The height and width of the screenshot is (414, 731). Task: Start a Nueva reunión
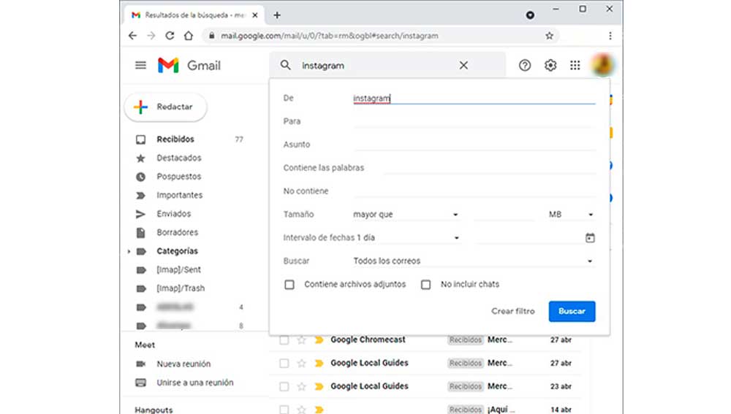(183, 364)
